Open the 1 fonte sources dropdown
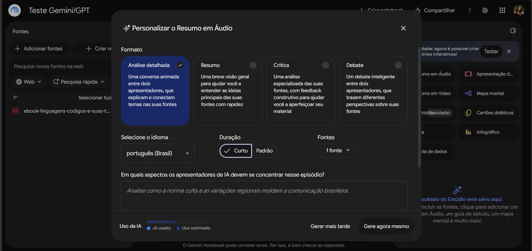 337,151
